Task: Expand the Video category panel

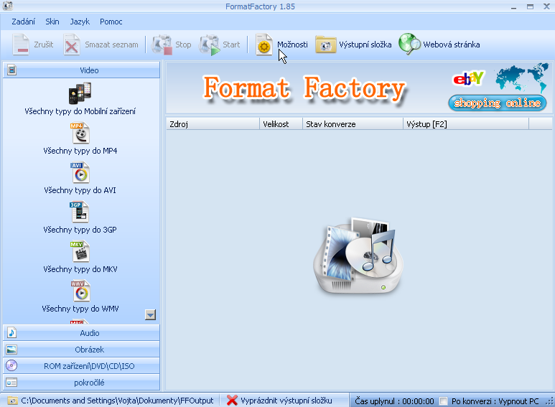Action: pyautogui.click(x=81, y=70)
